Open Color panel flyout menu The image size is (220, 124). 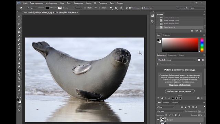pyautogui.click(x=204, y=35)
